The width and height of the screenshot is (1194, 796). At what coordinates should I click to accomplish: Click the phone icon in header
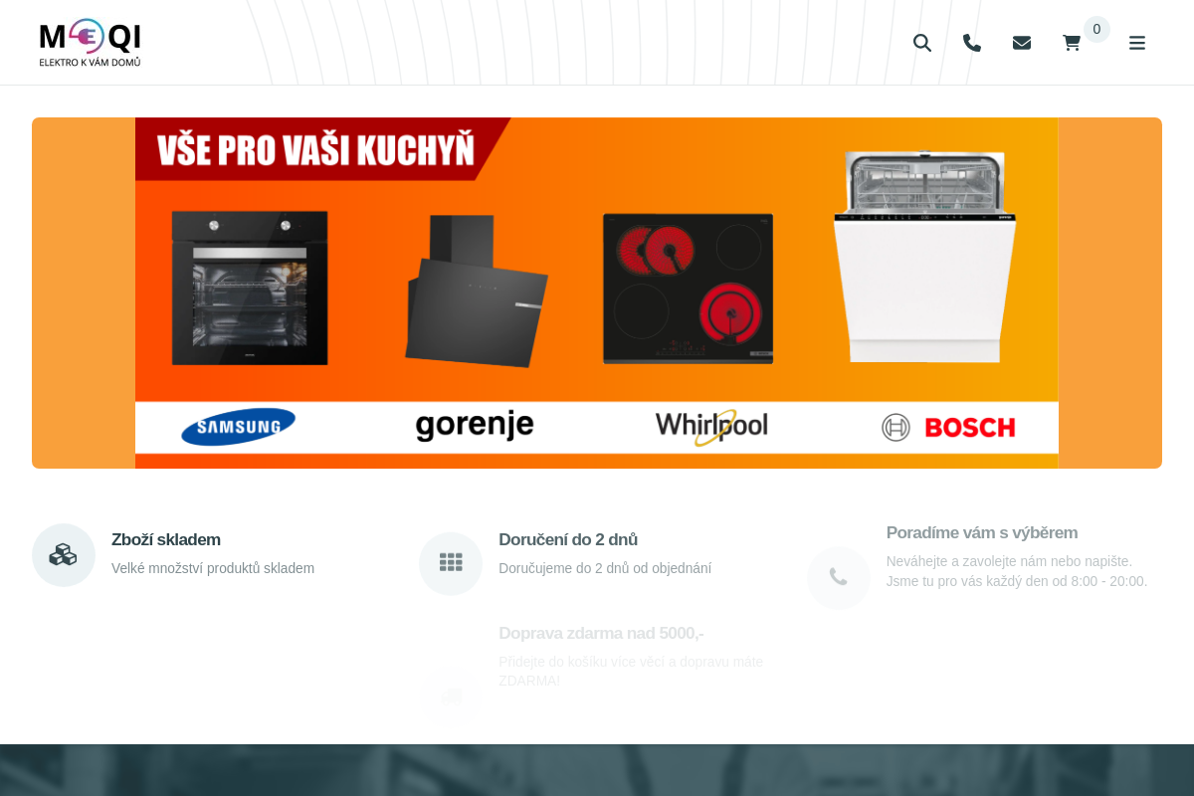pos(972,43)
